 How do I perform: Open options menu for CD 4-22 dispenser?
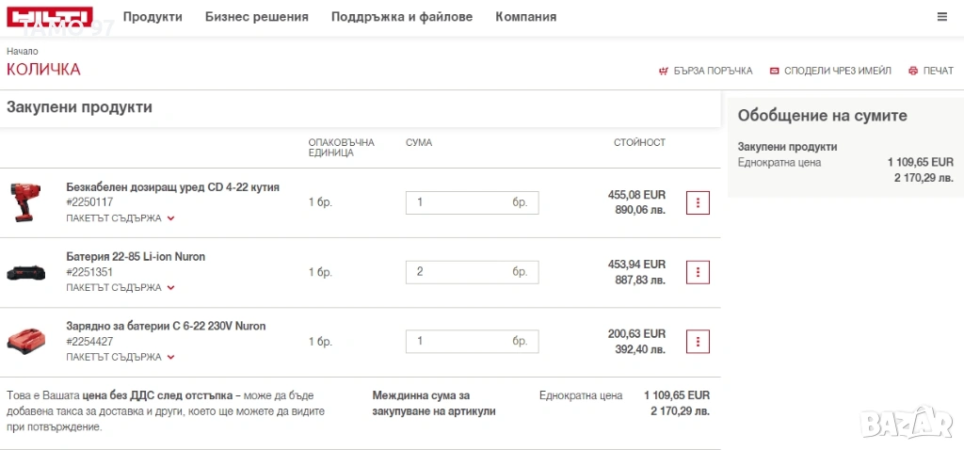(698, 202)
